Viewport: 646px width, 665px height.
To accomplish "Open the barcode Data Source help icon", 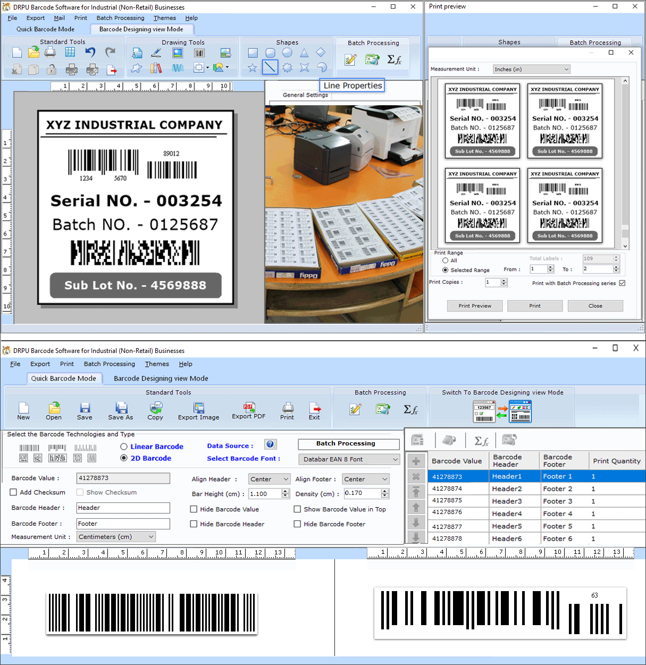I will point(271,444).
